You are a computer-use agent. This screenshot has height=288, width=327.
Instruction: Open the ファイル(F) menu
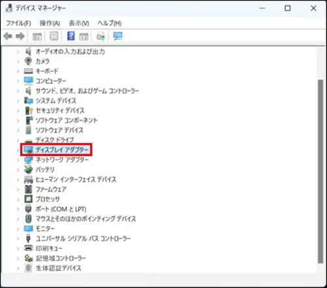point(18,23)
